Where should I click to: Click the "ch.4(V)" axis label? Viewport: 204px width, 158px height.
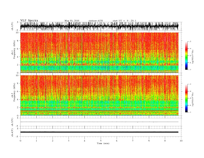coord(12,132)
